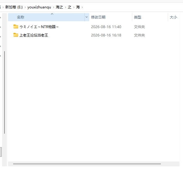
Task: Navigate to 海之 breadcrumb segment
Action: [x=59, y=7]
